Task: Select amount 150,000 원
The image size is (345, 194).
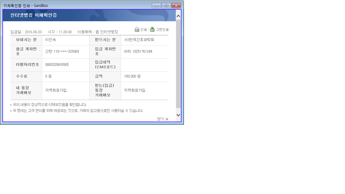Action: [132, 76]
